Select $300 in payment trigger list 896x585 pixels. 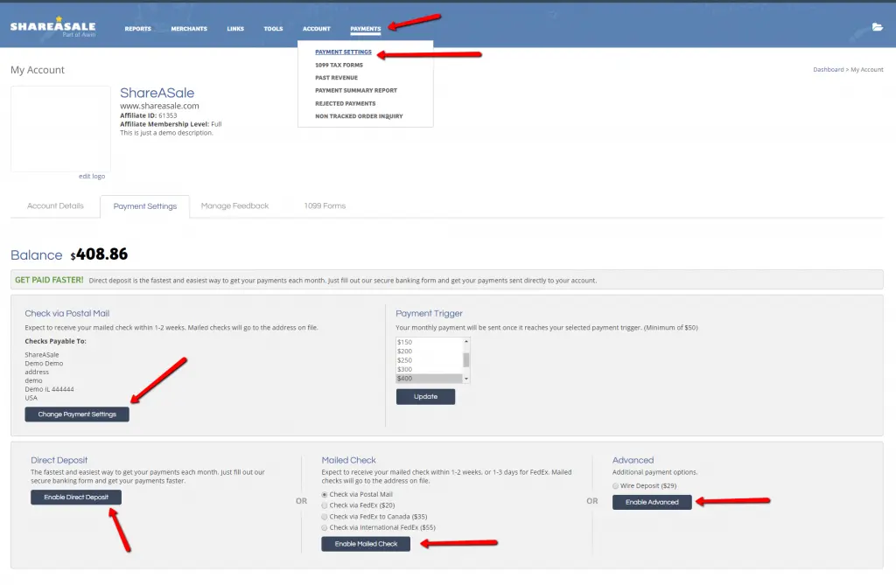point(429,370)
